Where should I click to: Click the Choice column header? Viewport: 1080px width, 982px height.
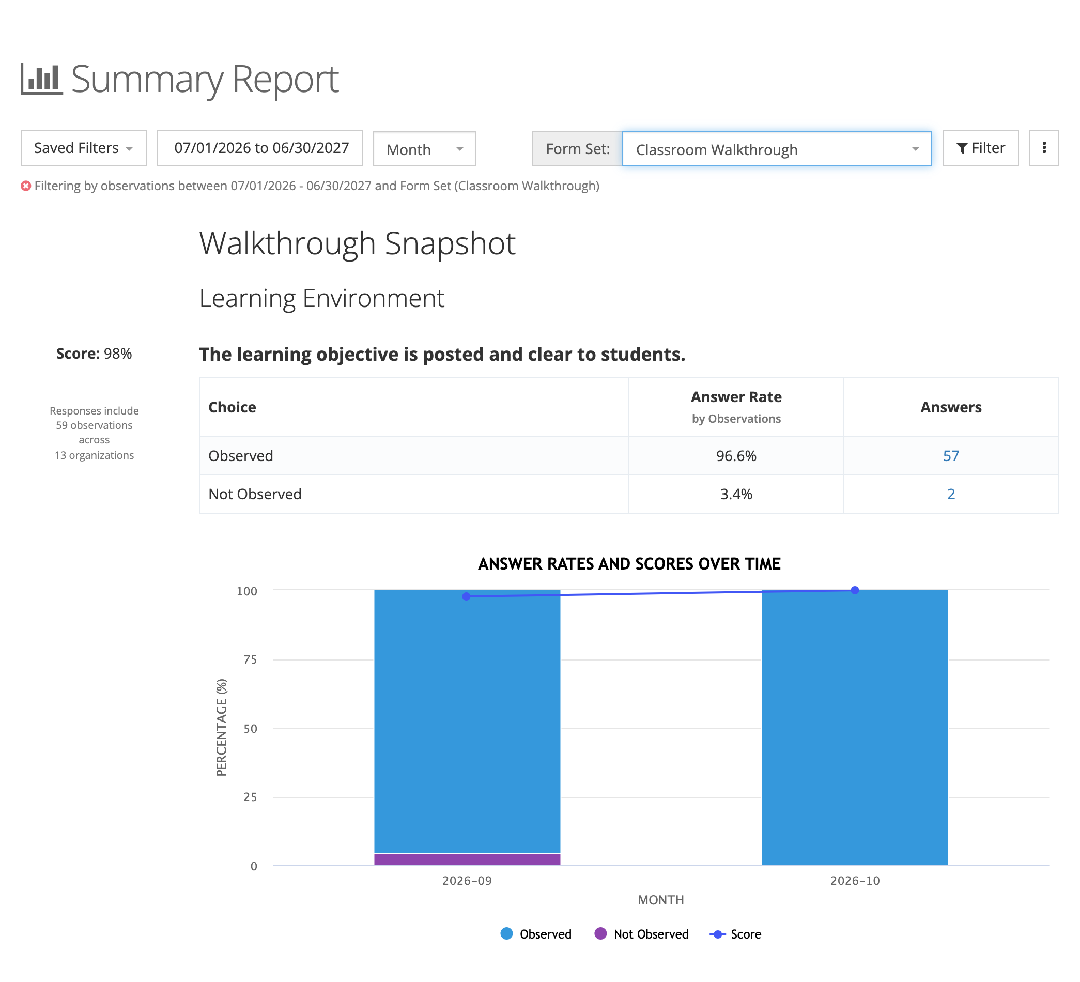click(414, 408)
